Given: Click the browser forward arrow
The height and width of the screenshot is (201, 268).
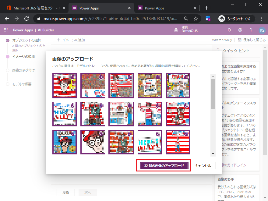Looking at the screenshot, I should pos(17,19).
